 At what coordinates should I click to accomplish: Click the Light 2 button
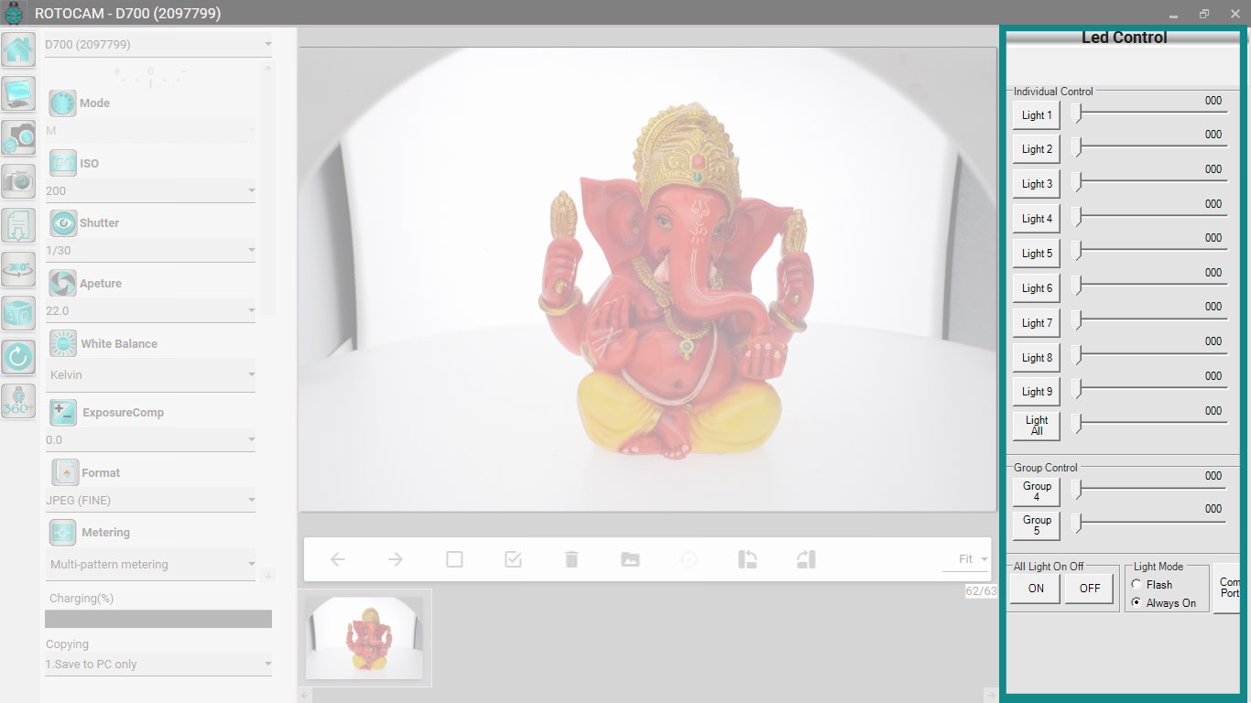click(x=1037, y=149)
